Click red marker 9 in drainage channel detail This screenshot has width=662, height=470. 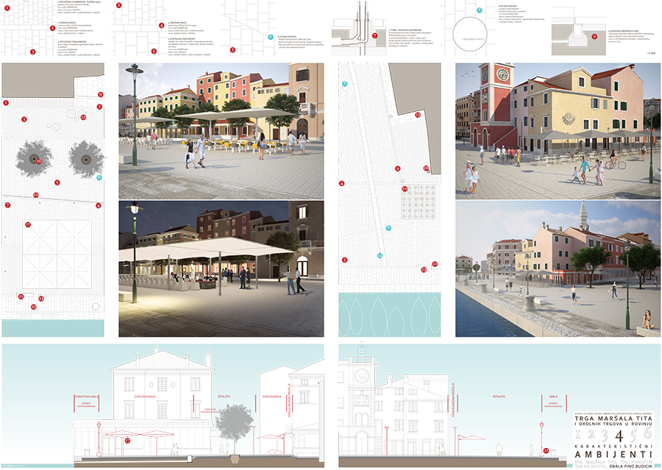[594, 37]
